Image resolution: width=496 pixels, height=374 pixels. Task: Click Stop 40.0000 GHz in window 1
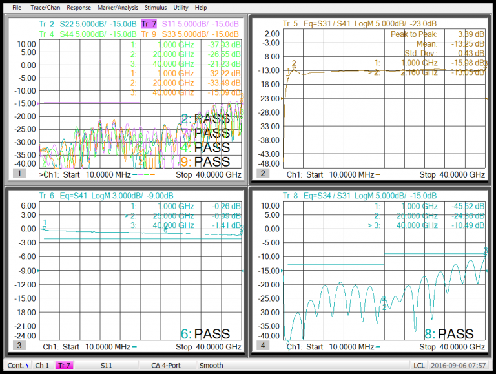tap(209, 174)
